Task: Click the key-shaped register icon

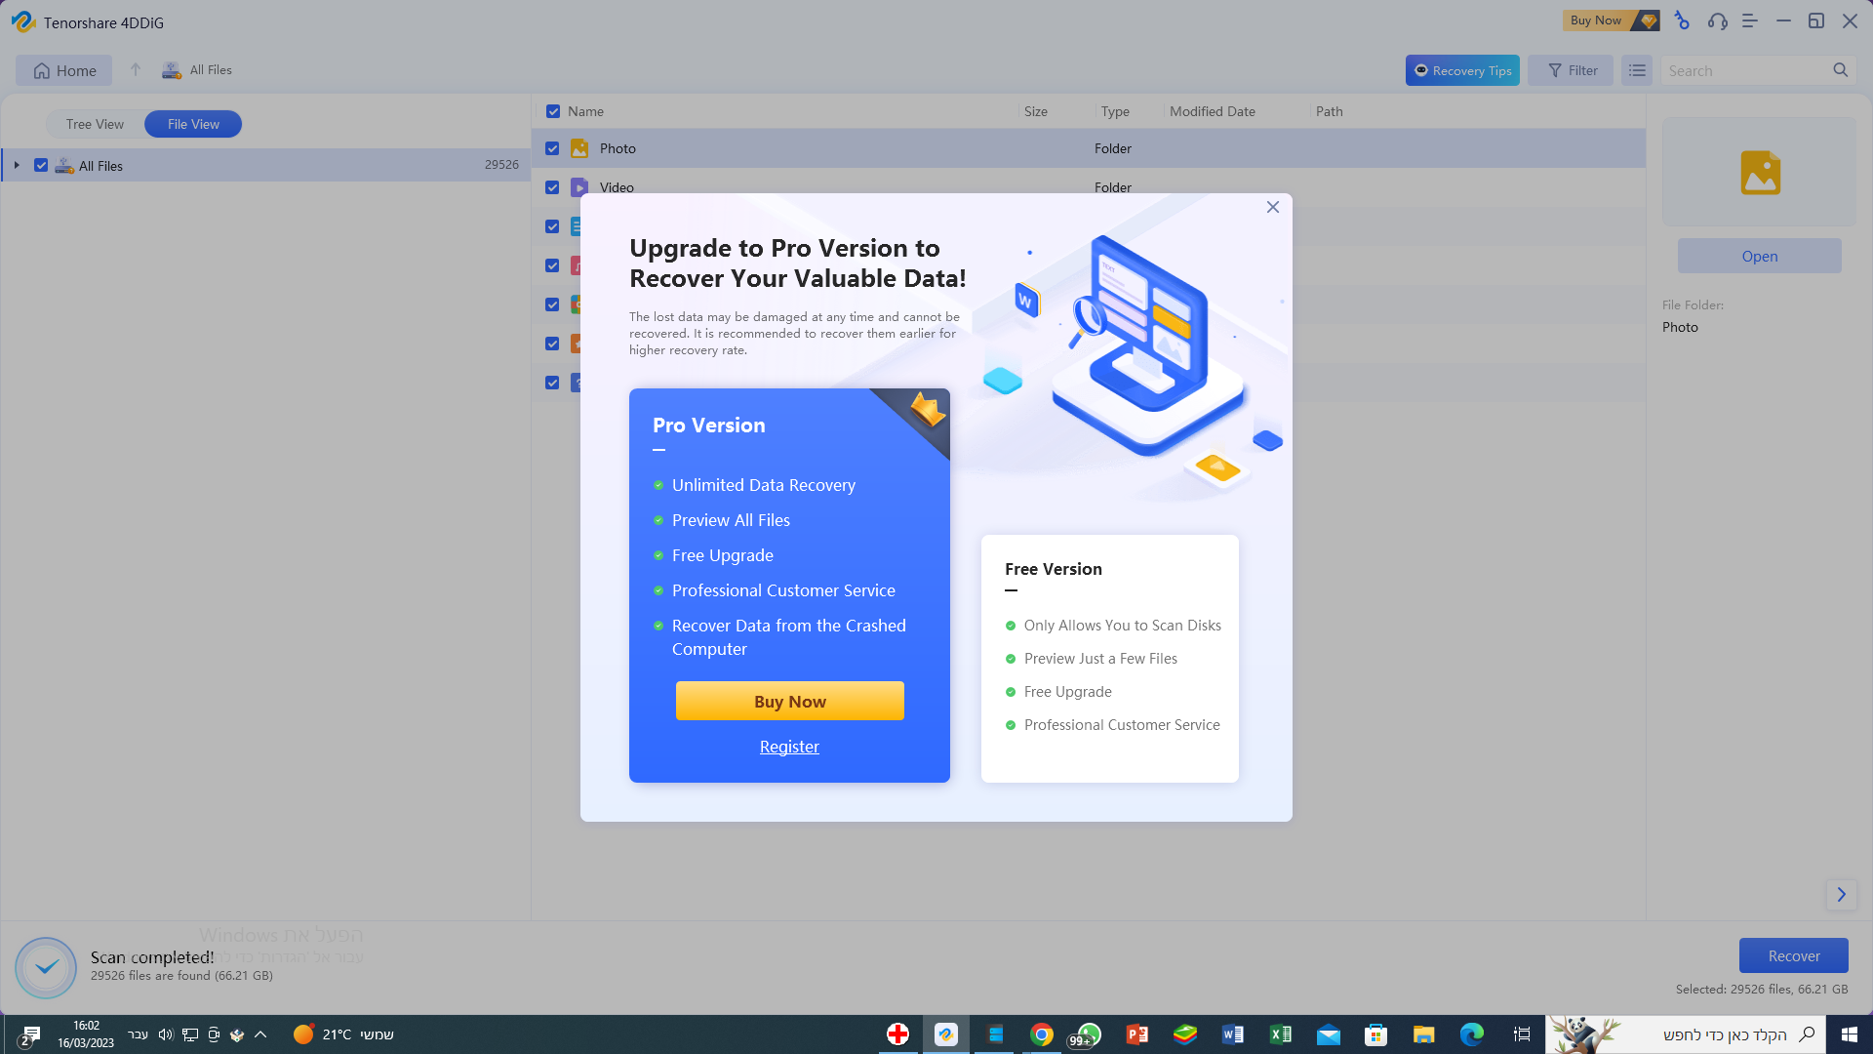Action: [x=1682, y=20]
